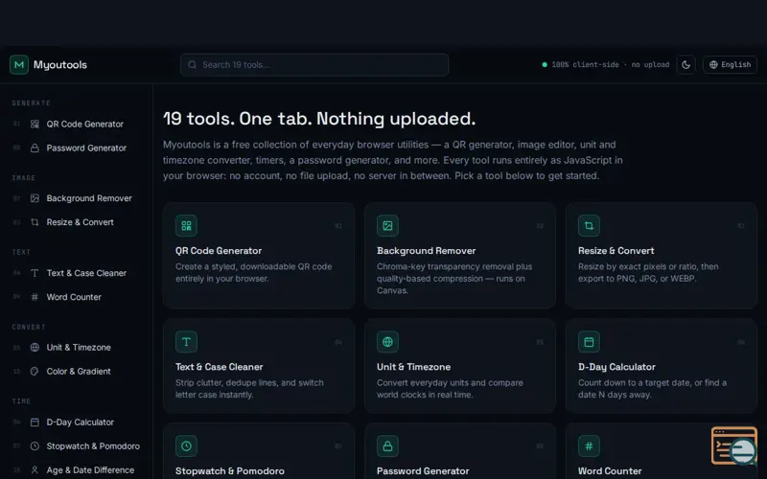The height and width of the screenshot is (479, 767).
Task: Click the sidebar clock icon for Stopwatch & Pomodoro
Action: 35,446
